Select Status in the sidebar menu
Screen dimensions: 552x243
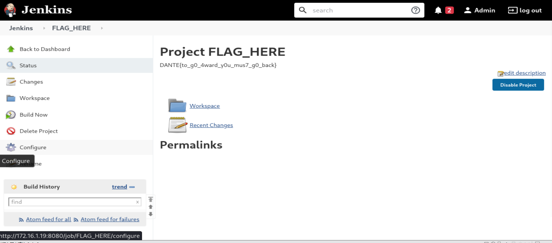click(76, 65)
